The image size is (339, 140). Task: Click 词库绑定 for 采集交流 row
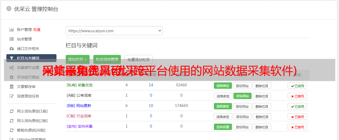pos(223,86)
